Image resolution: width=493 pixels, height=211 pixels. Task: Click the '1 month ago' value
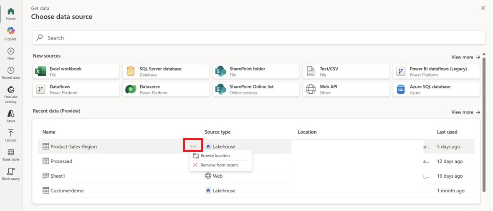tap(450, 190)
